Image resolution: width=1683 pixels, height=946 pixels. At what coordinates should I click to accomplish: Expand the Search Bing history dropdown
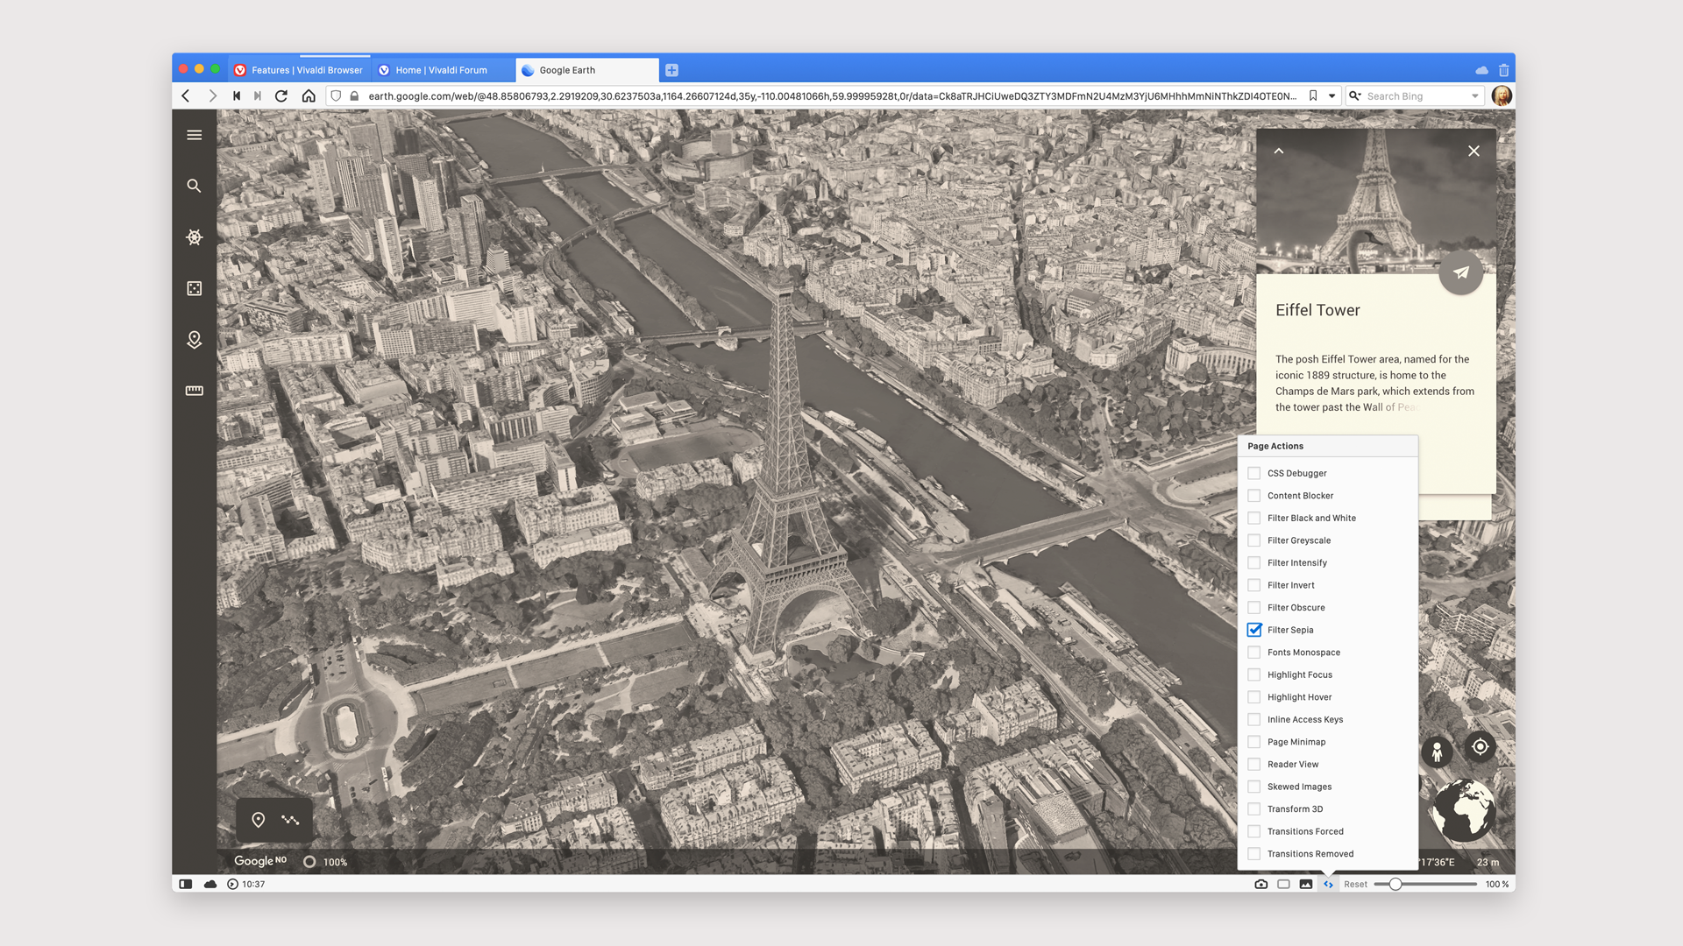click(x=1475, y=96)
